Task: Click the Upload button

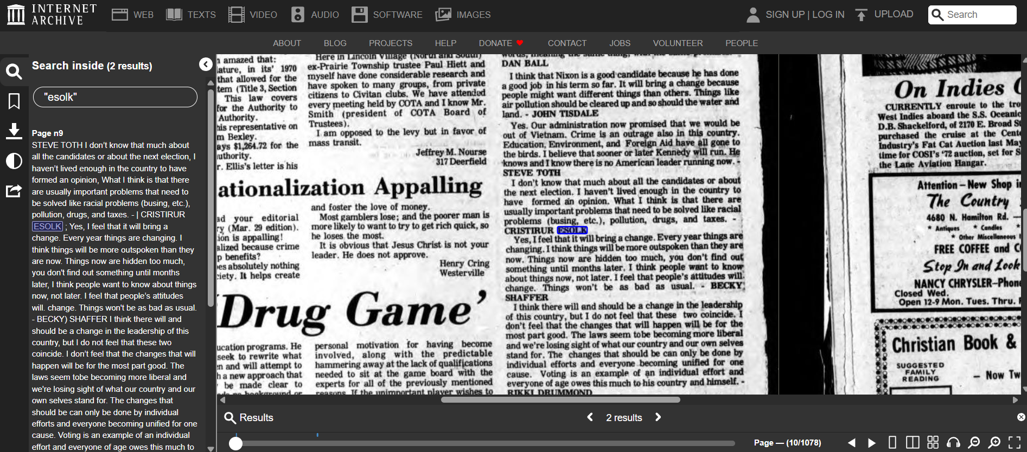Action: tap(884, 15)
